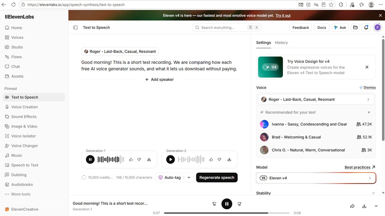Screen dimensions: 385x216
Task: Play Generation 2 audio
Action: coord(170,160)
